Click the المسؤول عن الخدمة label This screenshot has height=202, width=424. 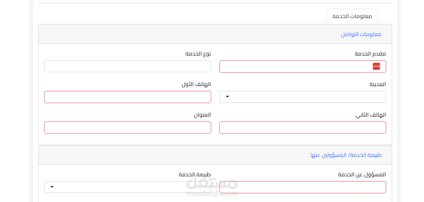coord(362,175)
